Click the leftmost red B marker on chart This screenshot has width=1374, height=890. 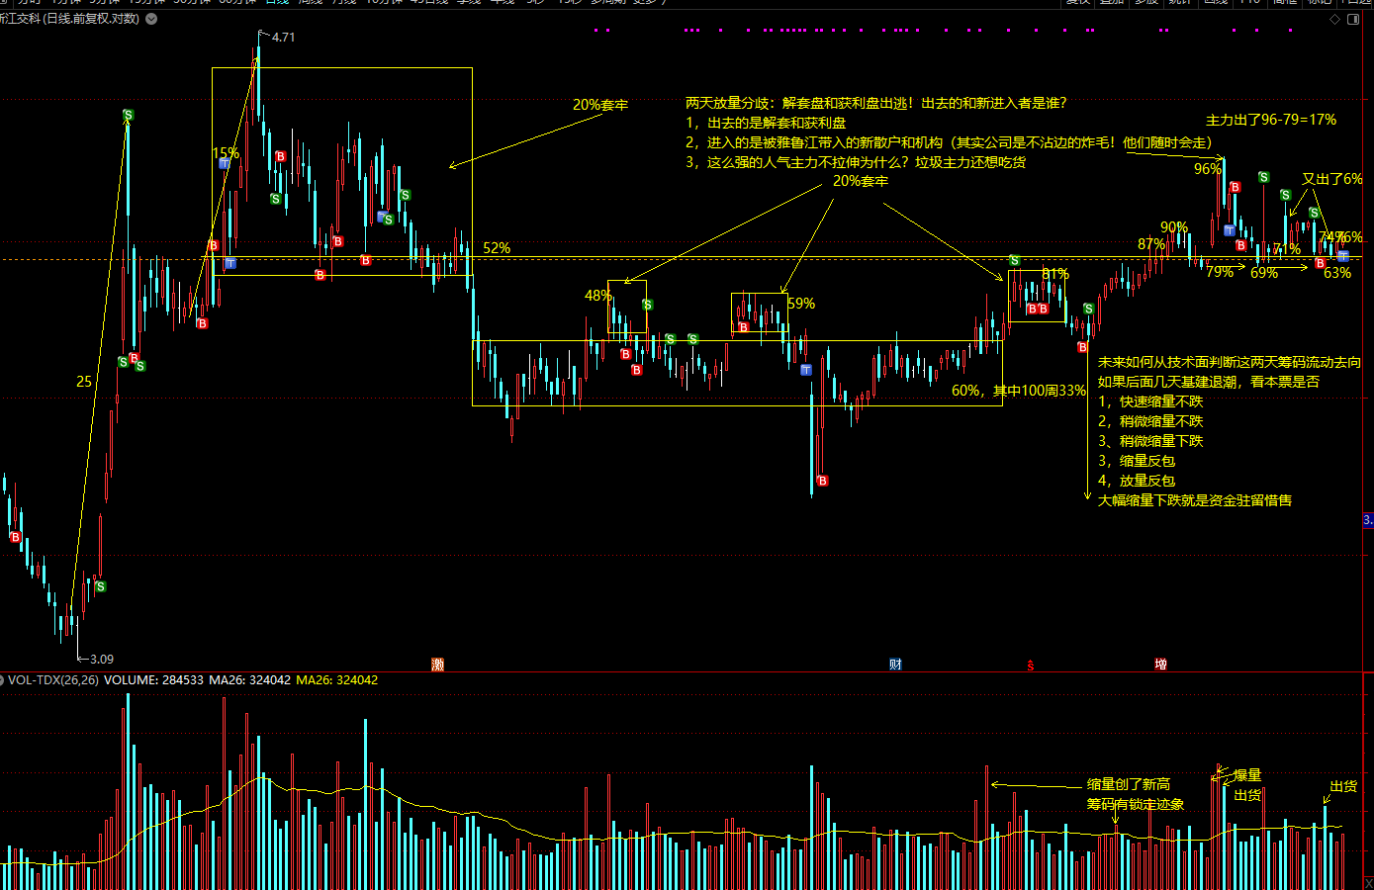pos(15,537)
